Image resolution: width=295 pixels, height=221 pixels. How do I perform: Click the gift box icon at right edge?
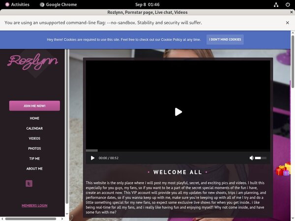coord(283,170)
